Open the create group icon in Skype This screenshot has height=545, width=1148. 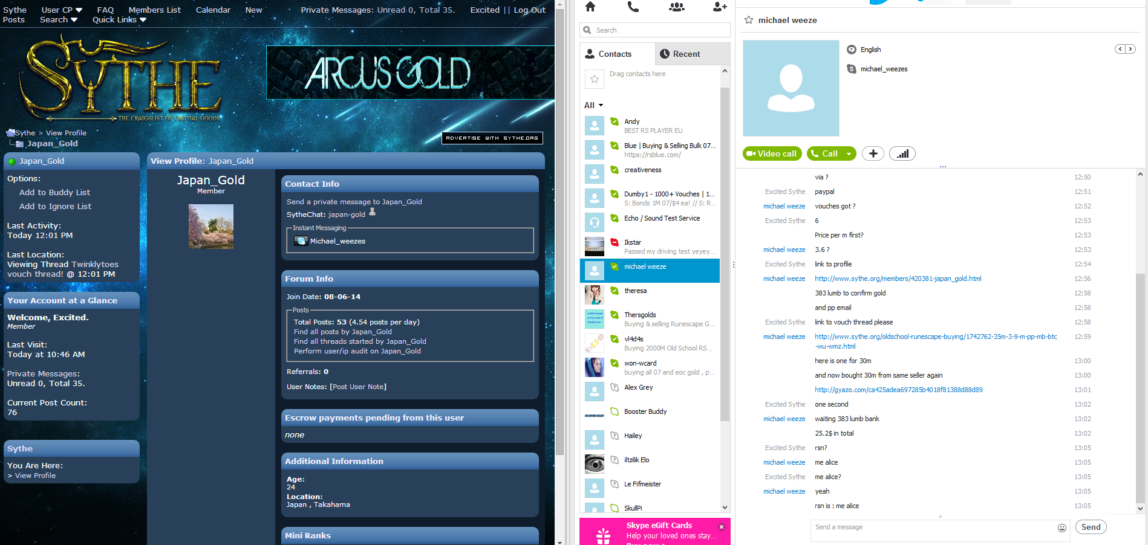tap(677, 7)
